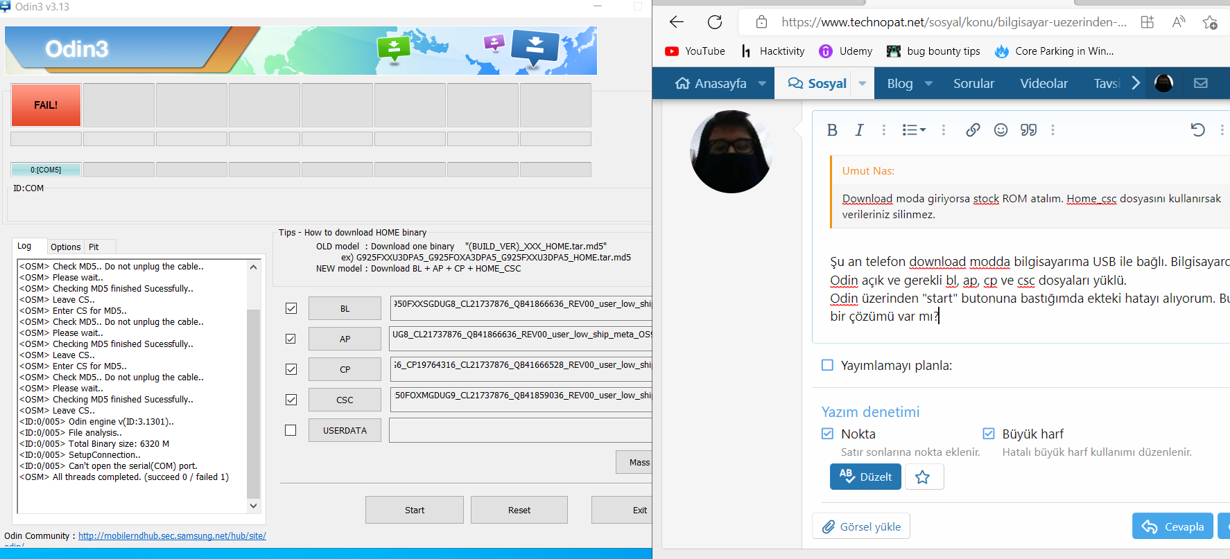Open user account avatar menu in navbar
The image size is (1230, 559).
pos(1163,83)
